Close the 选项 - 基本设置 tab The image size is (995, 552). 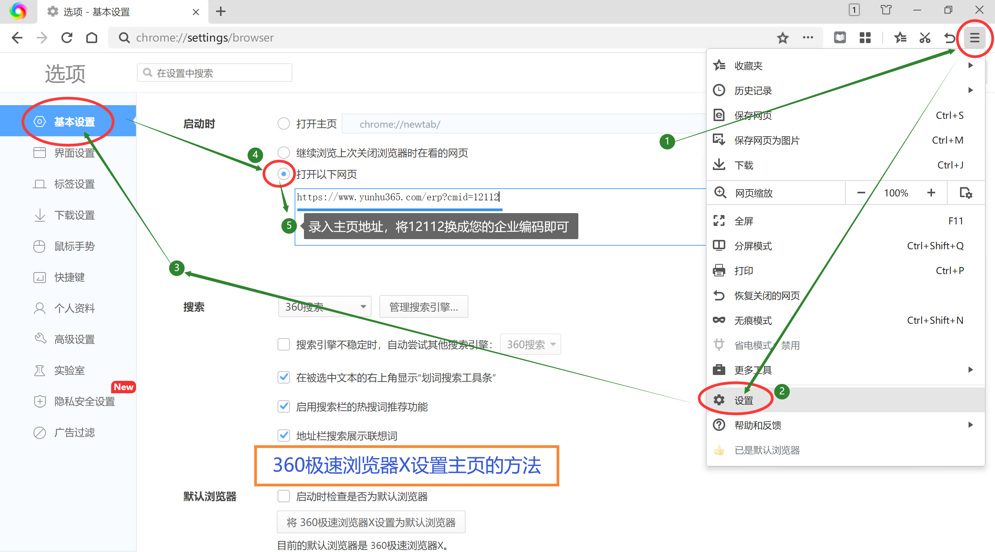[196, 12]
